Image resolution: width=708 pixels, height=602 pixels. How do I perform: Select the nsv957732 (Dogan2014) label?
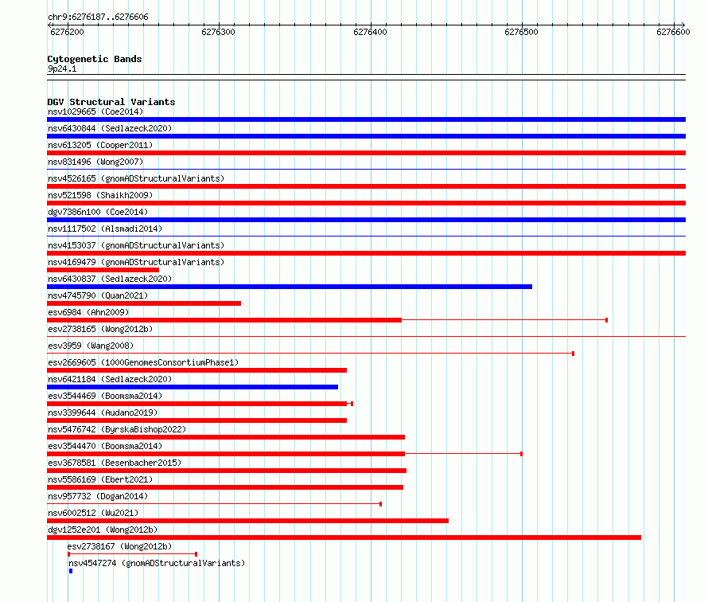pyautogui.click(x=98, y=496)
